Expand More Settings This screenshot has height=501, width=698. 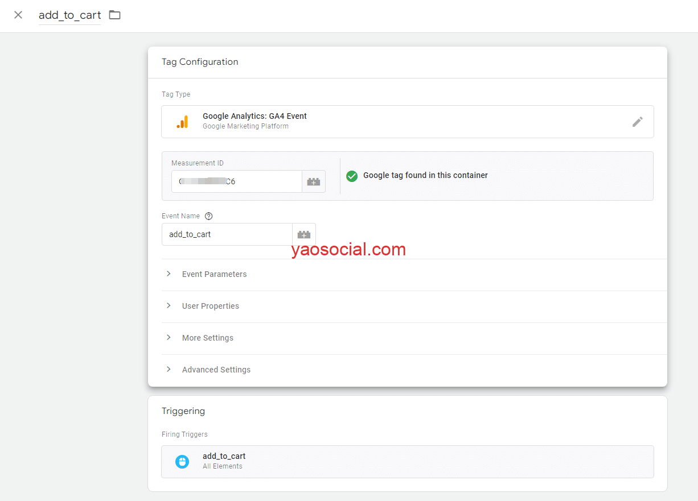click(207, 338)
